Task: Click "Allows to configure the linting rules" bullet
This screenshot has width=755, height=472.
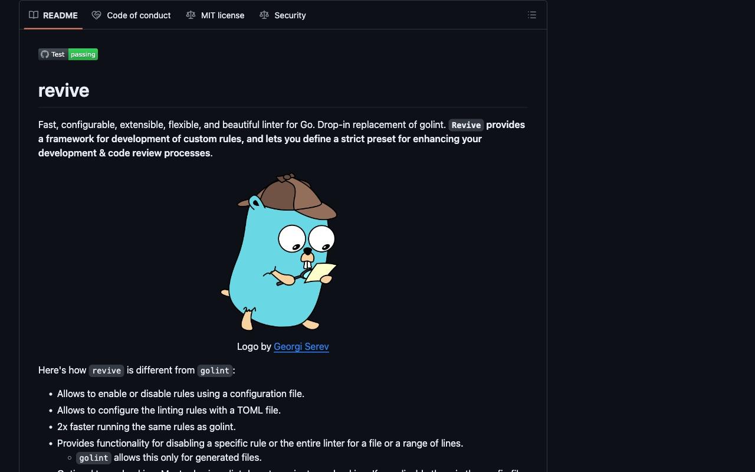Action: (x=169, y=410)
